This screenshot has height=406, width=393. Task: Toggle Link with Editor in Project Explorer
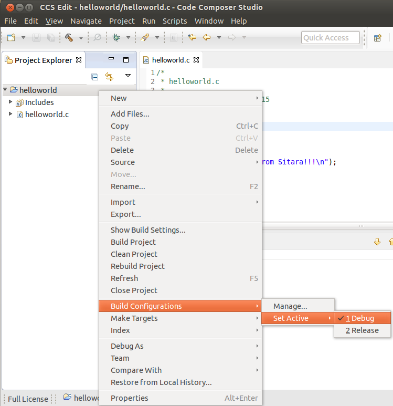[x=109, y=77]
